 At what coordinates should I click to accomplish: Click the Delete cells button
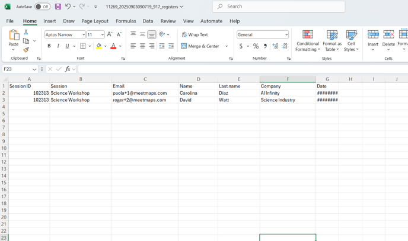point(388,40)
